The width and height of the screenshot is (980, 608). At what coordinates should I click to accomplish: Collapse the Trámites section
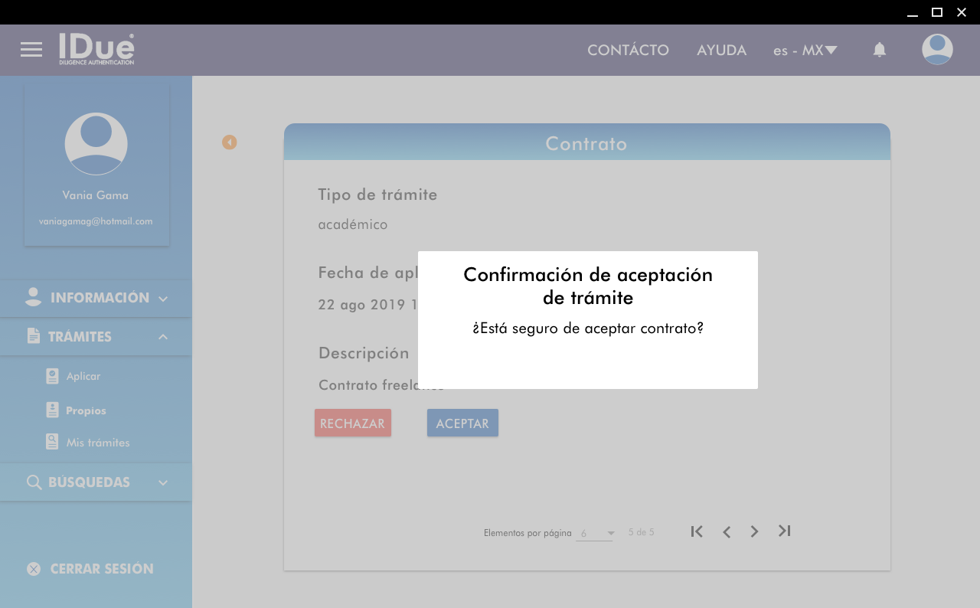click(96, 337)
